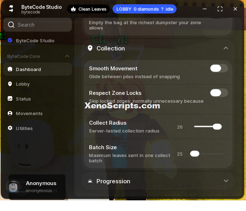The height and width of the screenshot is (211, 246).
Task: Toggle the Respect Zone Locks switch
Action: (x=219, y=93)
